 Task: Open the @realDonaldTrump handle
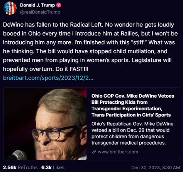click(40, 12)
